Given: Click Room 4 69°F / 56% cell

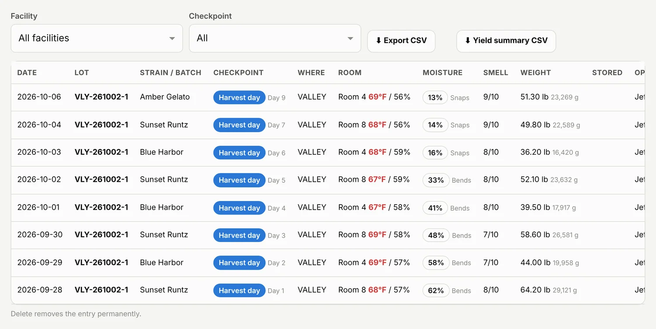Looking at the screenshot, I should (374, 97).
